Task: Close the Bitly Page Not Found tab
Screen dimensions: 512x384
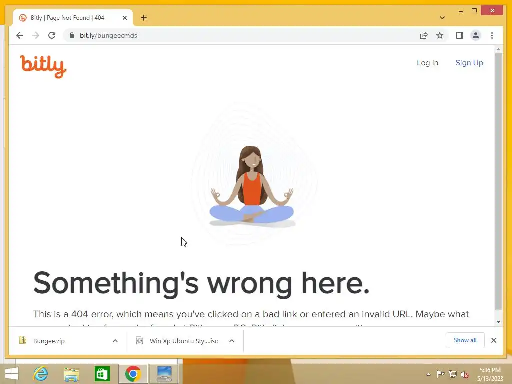Action: (x=124, y=18)
